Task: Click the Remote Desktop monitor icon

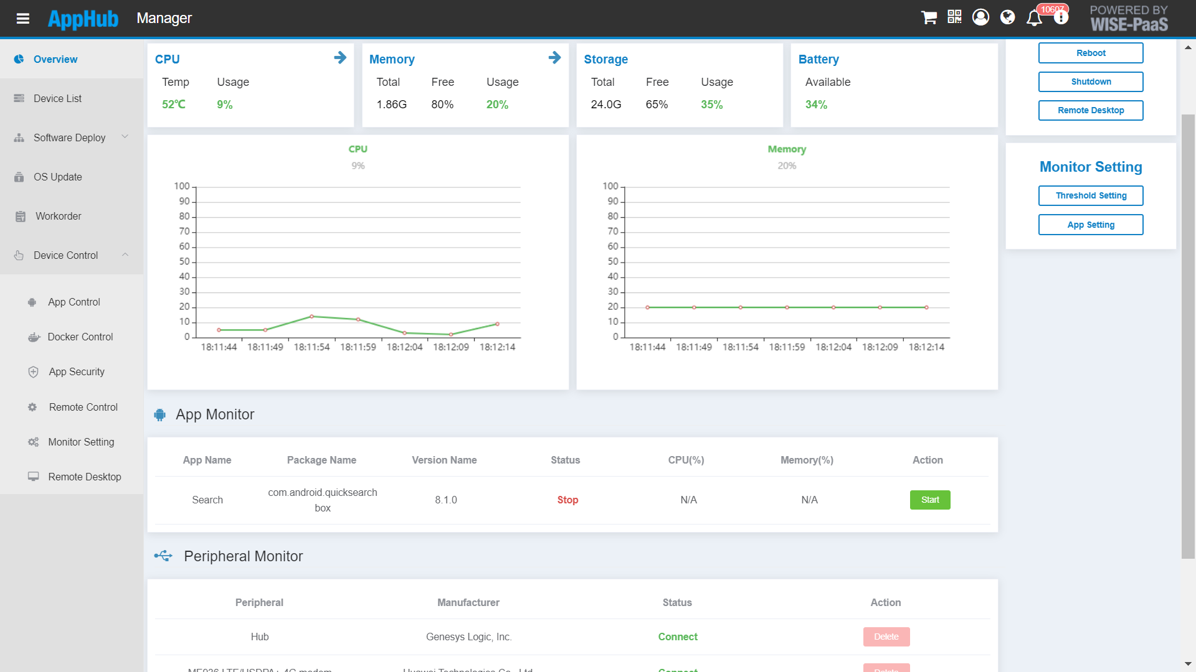Action: (x=34, y=477)
